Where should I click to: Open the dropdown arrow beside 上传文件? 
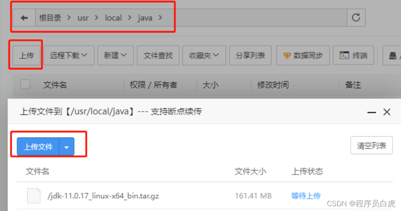pyautogui.click(x=67, y=147)
